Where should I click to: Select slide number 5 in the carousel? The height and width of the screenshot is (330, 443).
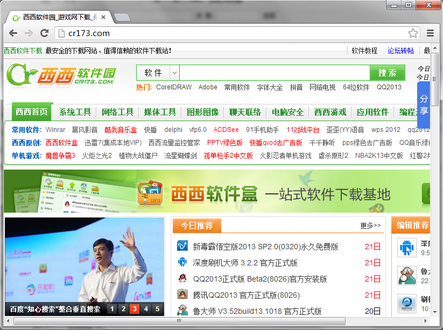[x=157, y=309]
